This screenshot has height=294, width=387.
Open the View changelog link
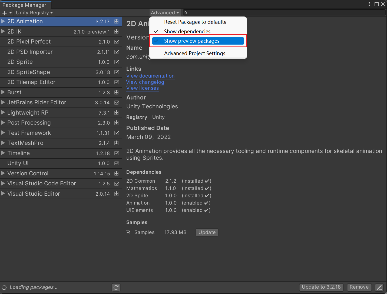145,82
